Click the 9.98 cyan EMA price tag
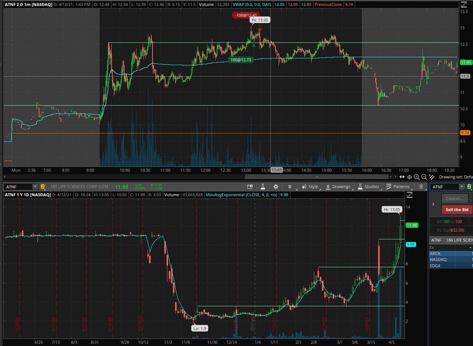Viewport: 473px width, 346px height. [x=411, y=245]
